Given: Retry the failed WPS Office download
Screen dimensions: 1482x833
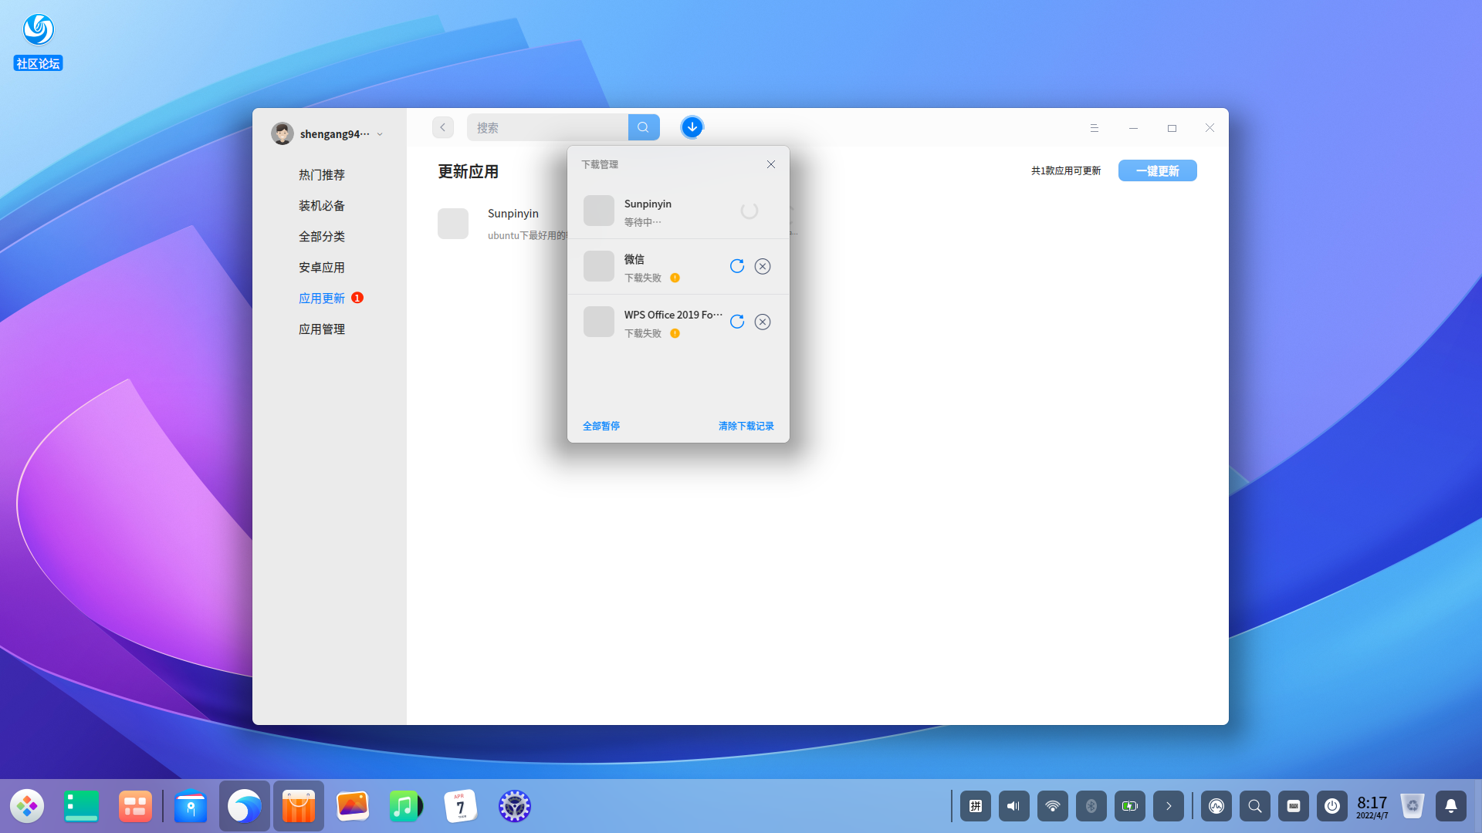Looking at the screenshot, I should pyautogui.click(x=736, y=322).
